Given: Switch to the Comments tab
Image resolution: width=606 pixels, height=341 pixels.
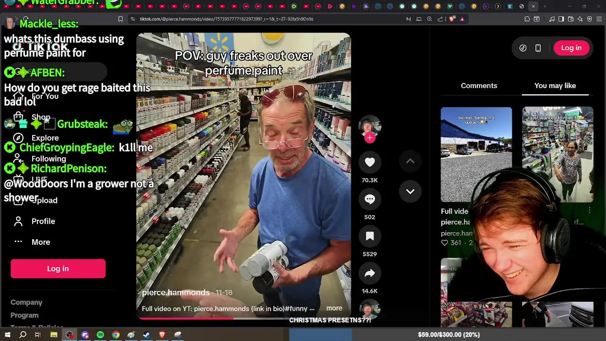Looking at the screenshot, I should [479, 86].
